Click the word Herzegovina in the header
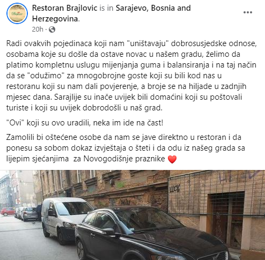The width and height of the screenshot is (265, 260). click(55, 19)
